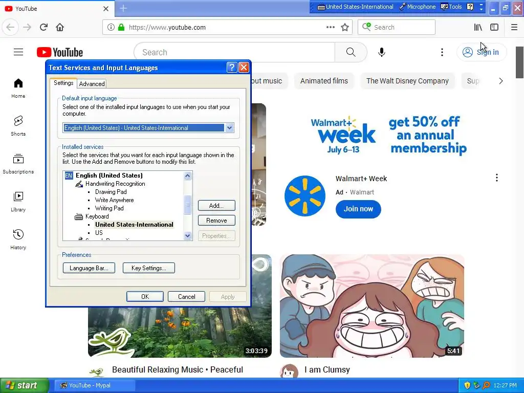Select the Animated films chip
Viewport: 524px width, 393px height.
click(324, 81)
